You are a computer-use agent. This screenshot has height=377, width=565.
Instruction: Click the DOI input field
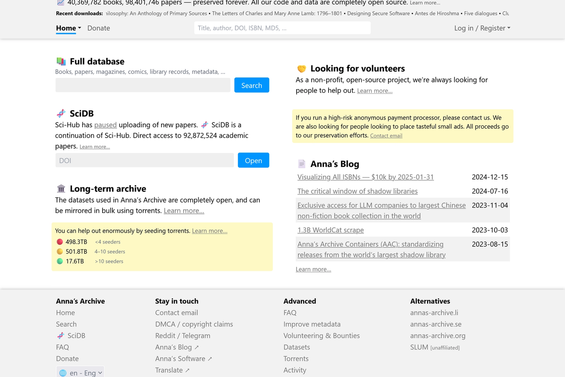tap(145, 160)
